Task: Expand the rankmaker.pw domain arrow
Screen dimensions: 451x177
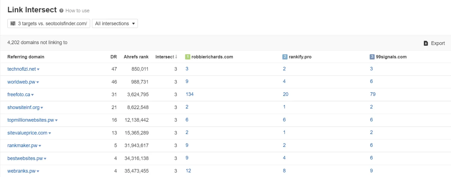Action: (40, 146)
